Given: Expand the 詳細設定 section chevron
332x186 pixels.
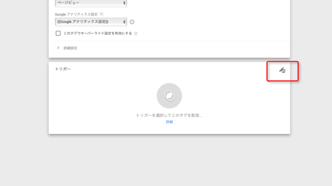Looking at the screenshot, I should (x=58, y=48).
